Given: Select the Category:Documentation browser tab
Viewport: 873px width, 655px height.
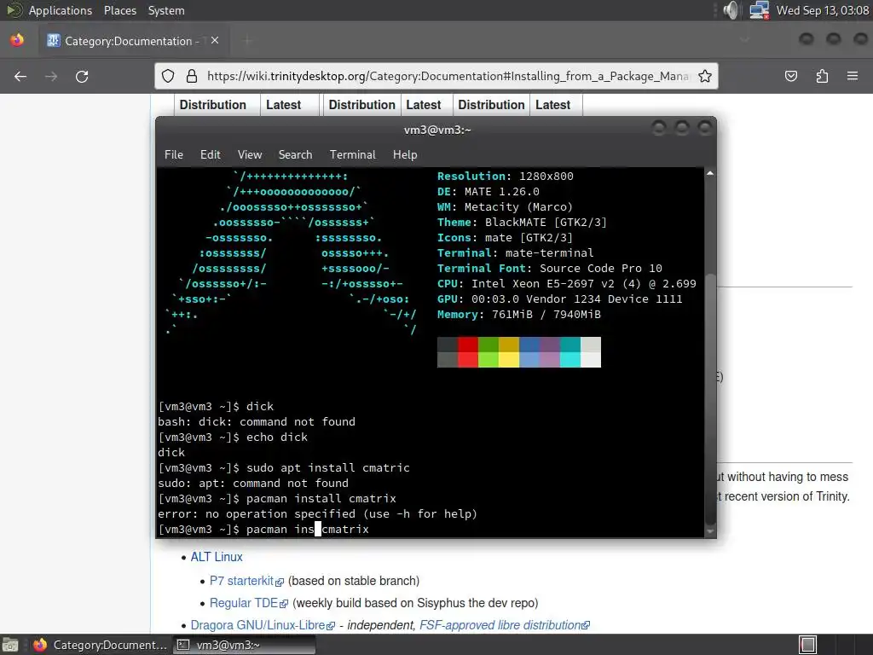Looking at the screenshot, I should 134,41.
